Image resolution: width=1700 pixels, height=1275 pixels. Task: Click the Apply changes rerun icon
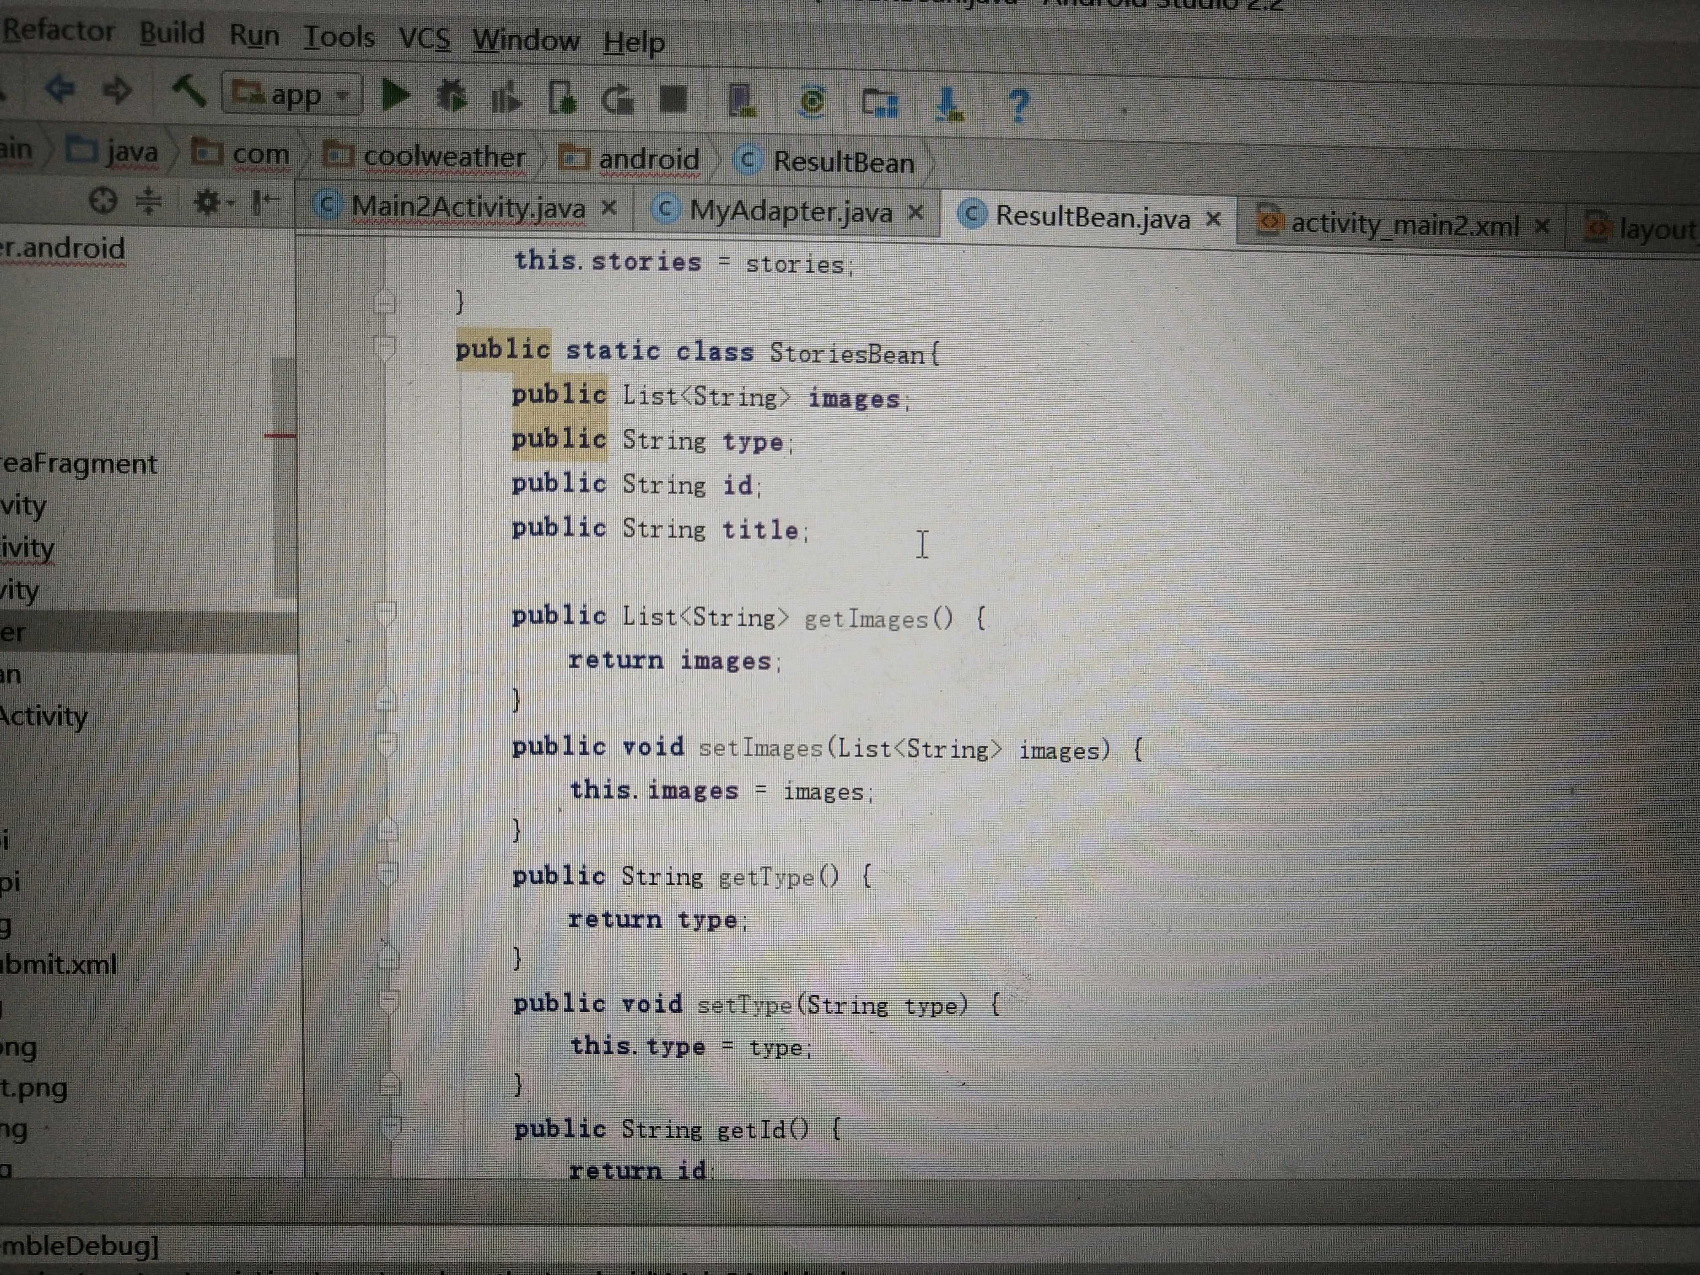(618, 100)
